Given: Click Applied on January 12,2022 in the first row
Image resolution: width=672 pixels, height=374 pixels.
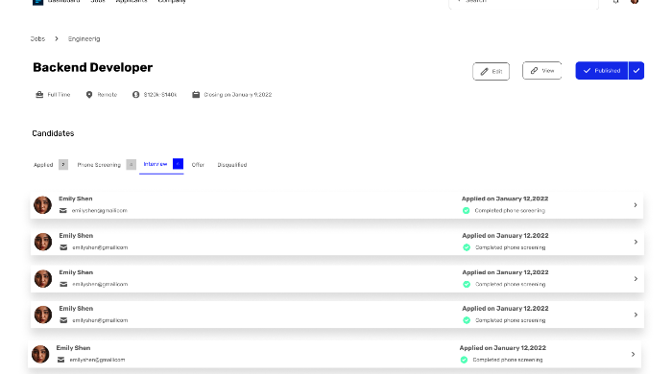Looking at the screenshot, I should click(505, 199).
